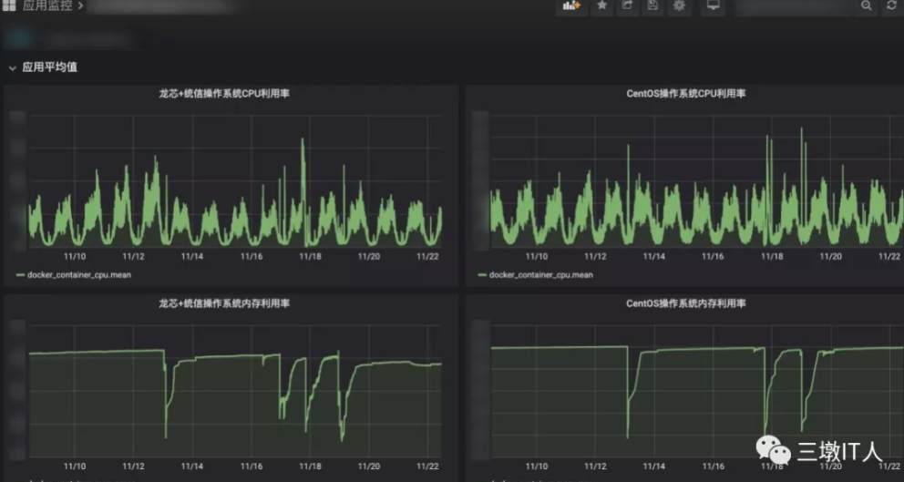Click green legend color swatch in 龙芯 CPU panel

pos(20,274)
